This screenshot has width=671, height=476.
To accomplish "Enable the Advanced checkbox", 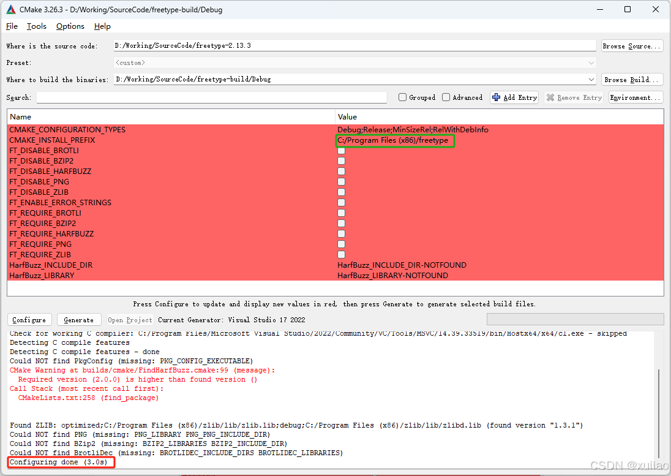I will (x=446, y=97).
